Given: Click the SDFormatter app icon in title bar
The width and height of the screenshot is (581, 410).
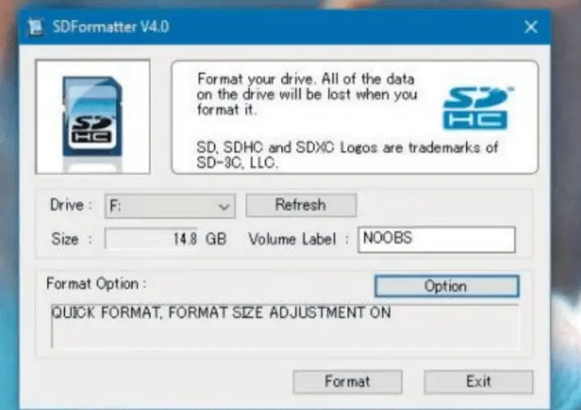Looking at the screenshot, I should point(35,27).
